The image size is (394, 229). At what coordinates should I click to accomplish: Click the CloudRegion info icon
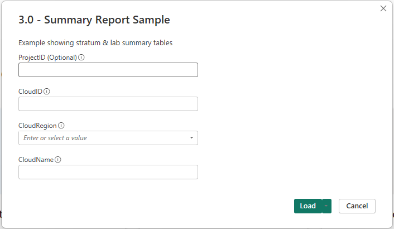[x=61, y=126]
